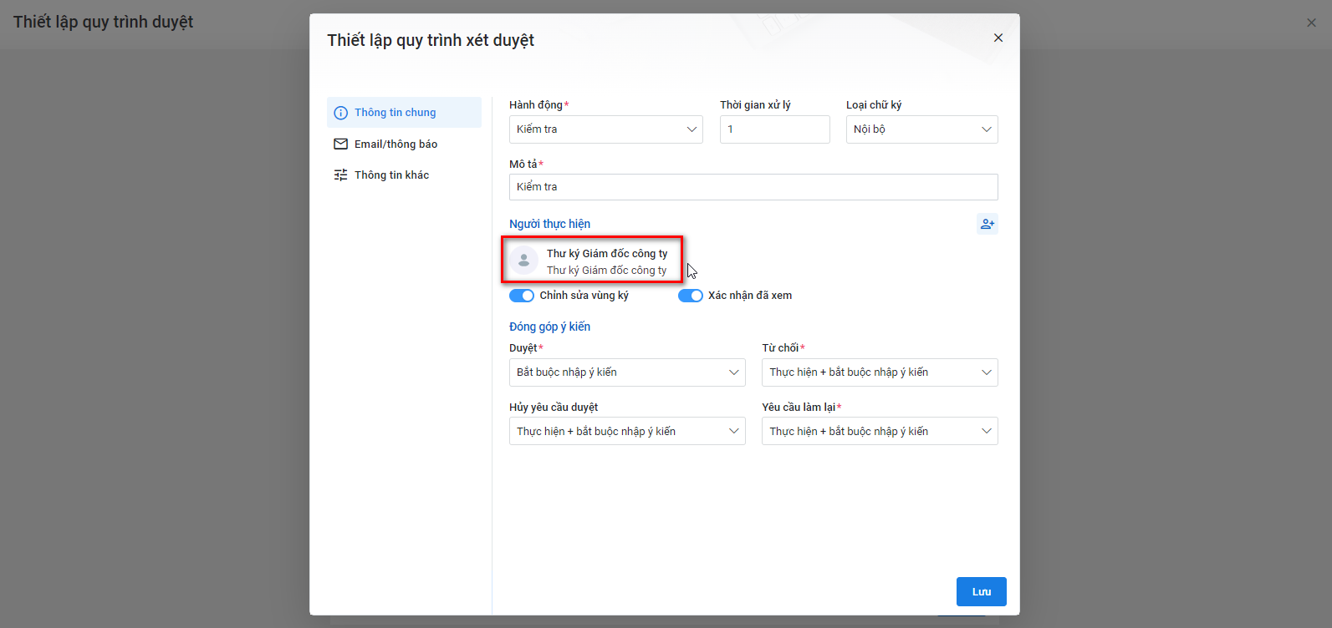This screenshot has width=1332, height=628.
Task: Click the sliders icon beside Thông tin khác
Action: (x=340, y=175)
